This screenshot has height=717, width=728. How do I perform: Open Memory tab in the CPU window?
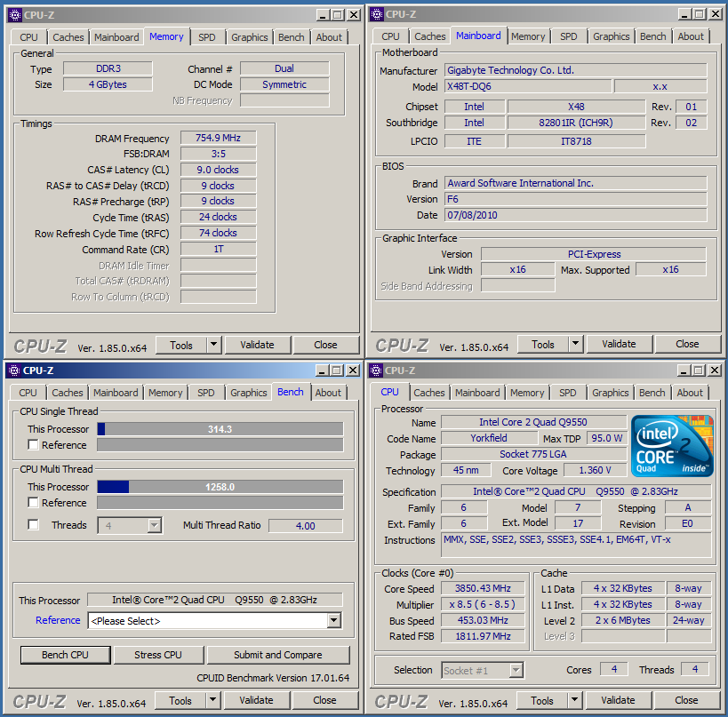(527, 393)
